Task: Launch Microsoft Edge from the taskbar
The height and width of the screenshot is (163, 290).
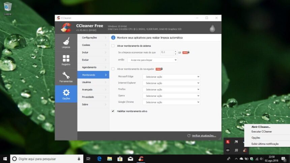Action: 99,159
